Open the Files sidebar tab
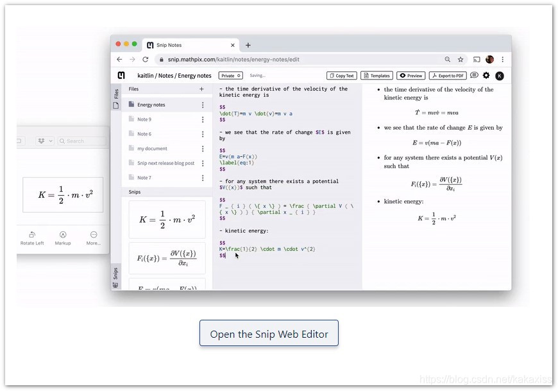This screenshot has width=558, height=391. [x=116, y=98]
